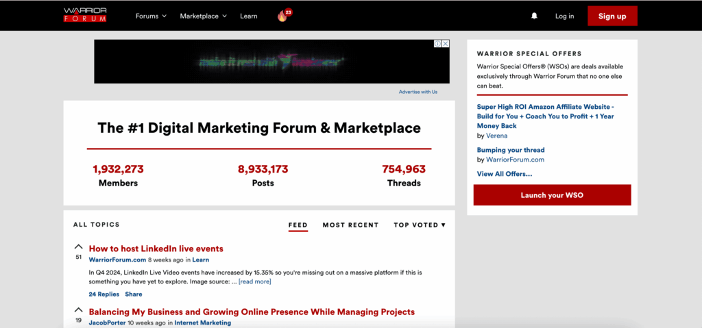The width and height of the screenshot is (702, 328).
Task: Click the 754,963 Threads count
Action: pyautogui.click(x=404, y=169)
